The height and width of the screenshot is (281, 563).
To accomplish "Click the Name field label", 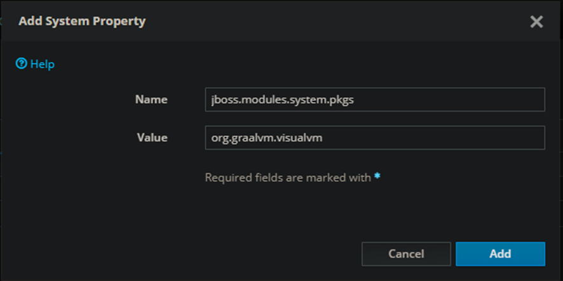I will [151, 100].
